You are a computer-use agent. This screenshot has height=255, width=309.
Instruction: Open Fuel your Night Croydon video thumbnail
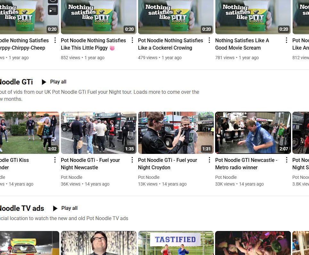(176, 132)
